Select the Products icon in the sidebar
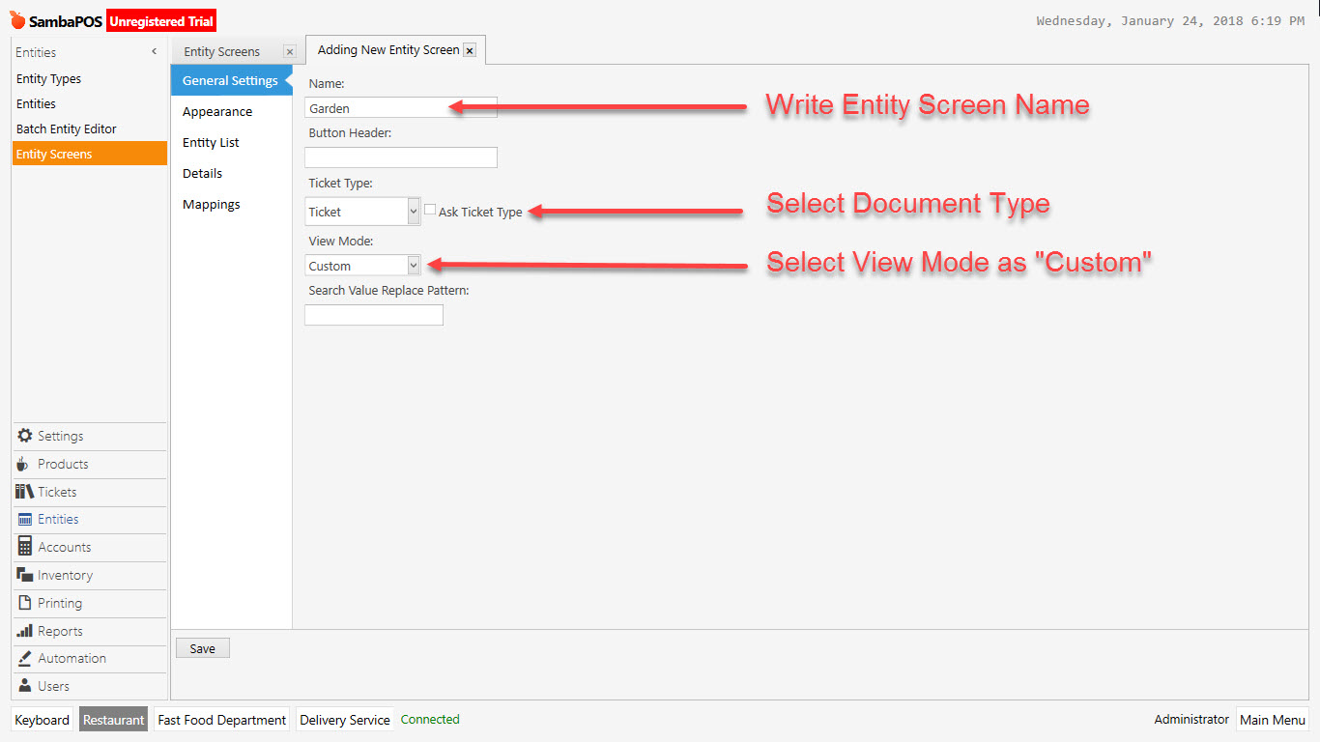The image size is (1320, 742). pyautogui.click(x=23, y=464)
